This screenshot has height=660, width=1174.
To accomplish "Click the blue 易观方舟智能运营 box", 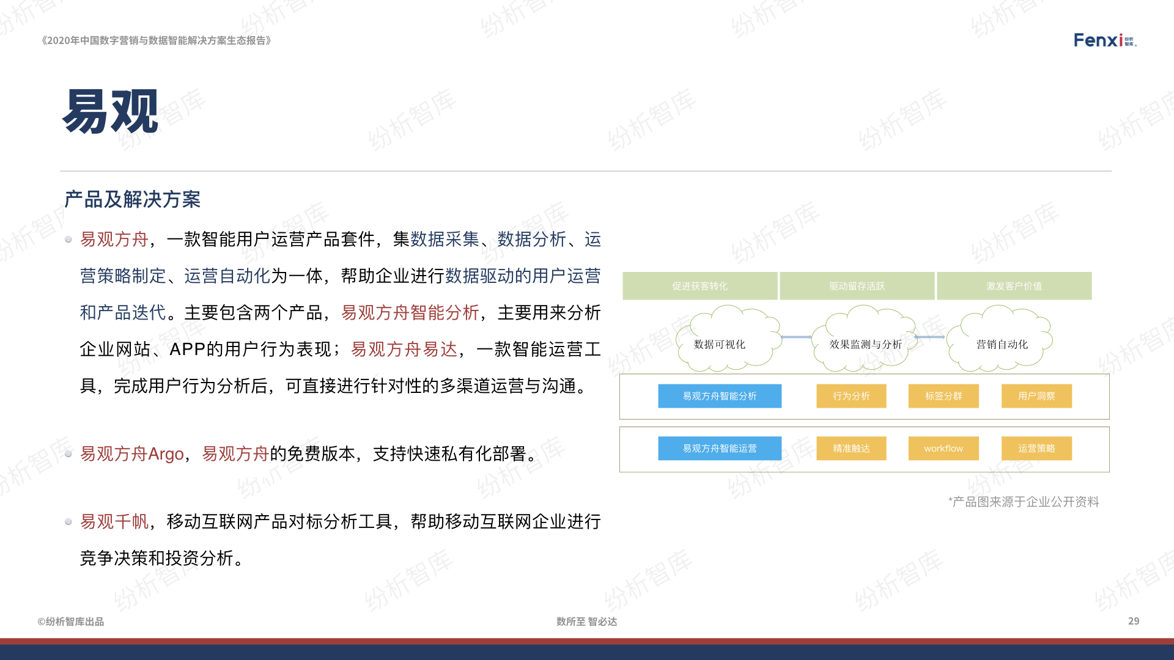I will click(x=720, y=449).
